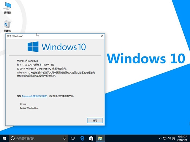Click the Windows 10 logo in dialog
This screenshot has height=142, width=190.
tap(57, 47)
